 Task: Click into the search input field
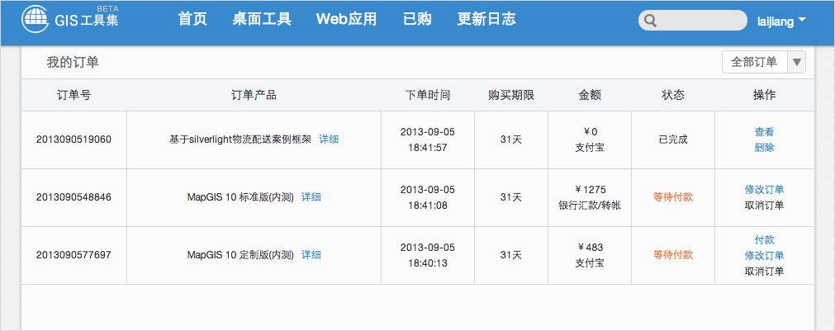pos(700,21)
